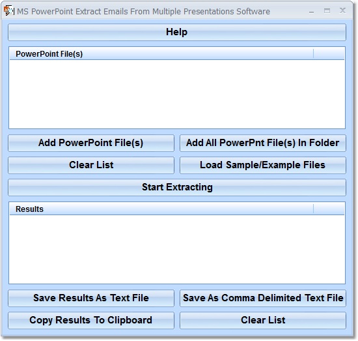The image size is (358, 341).
Task: Copy Results To Clipboard
Action: point(91,320)
